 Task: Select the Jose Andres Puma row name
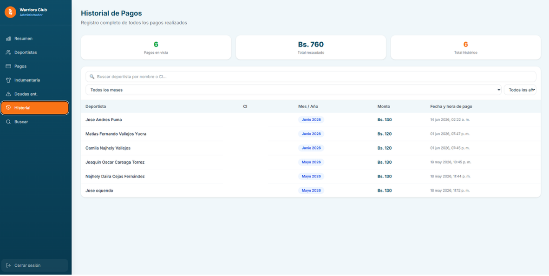[x=104, y=120]
